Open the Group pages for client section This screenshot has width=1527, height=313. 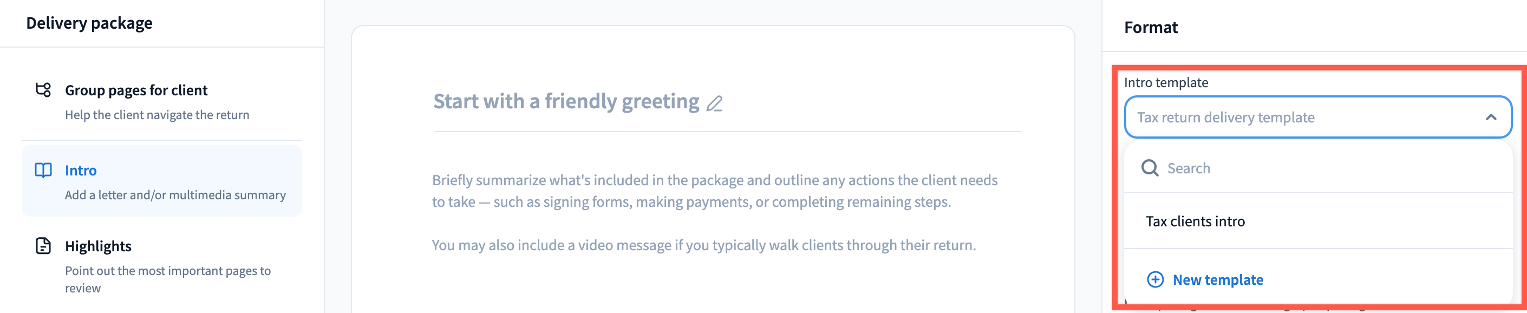pos(136,90)
